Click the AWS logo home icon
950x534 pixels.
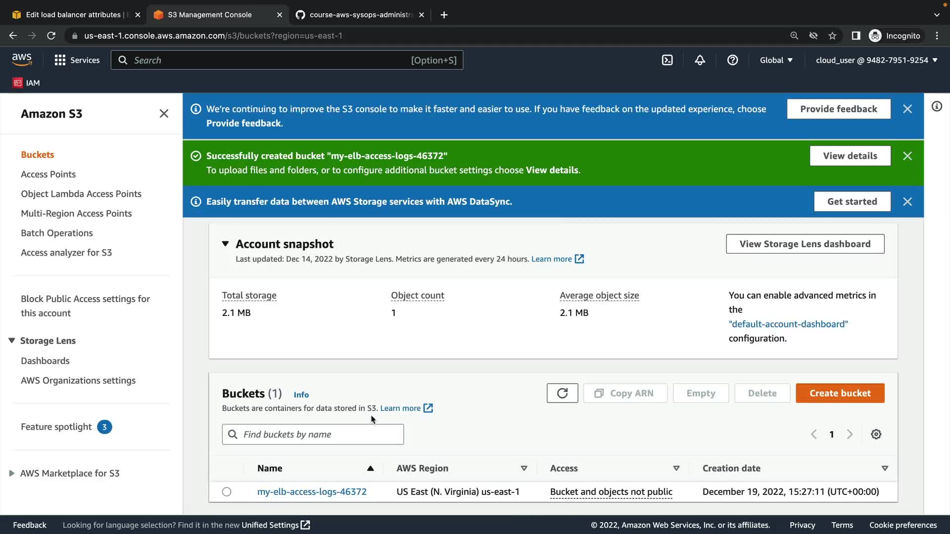[x=22, y=59]
